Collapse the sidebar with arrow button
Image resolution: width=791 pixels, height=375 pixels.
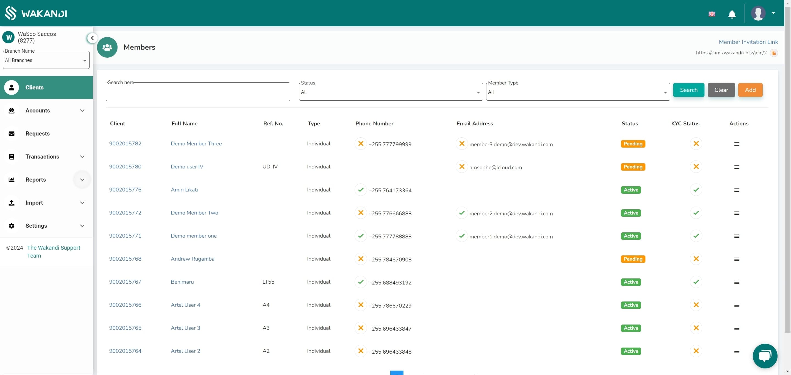tap(92, 38)
